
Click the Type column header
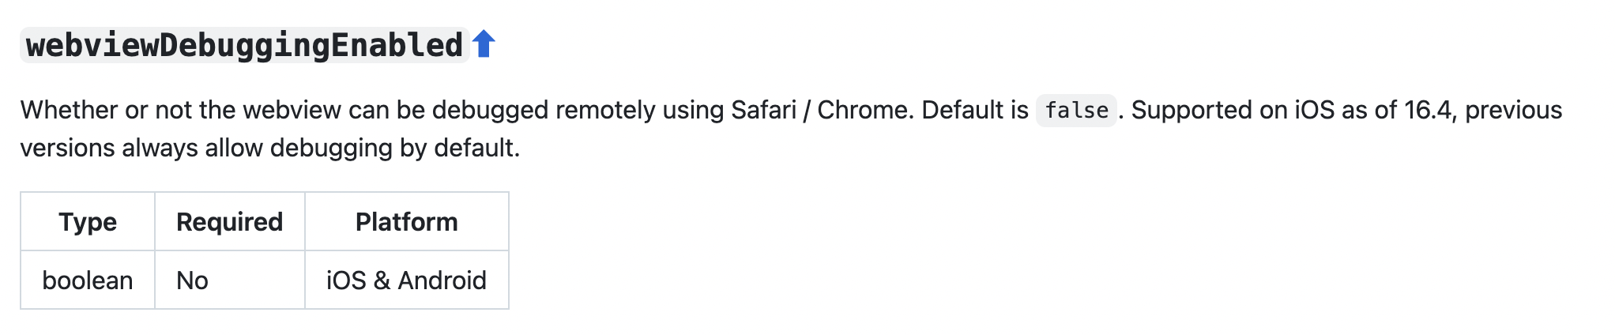[88, 222]
